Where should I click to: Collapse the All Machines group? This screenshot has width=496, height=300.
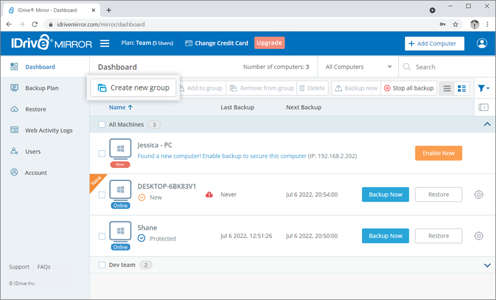[487, 124]
